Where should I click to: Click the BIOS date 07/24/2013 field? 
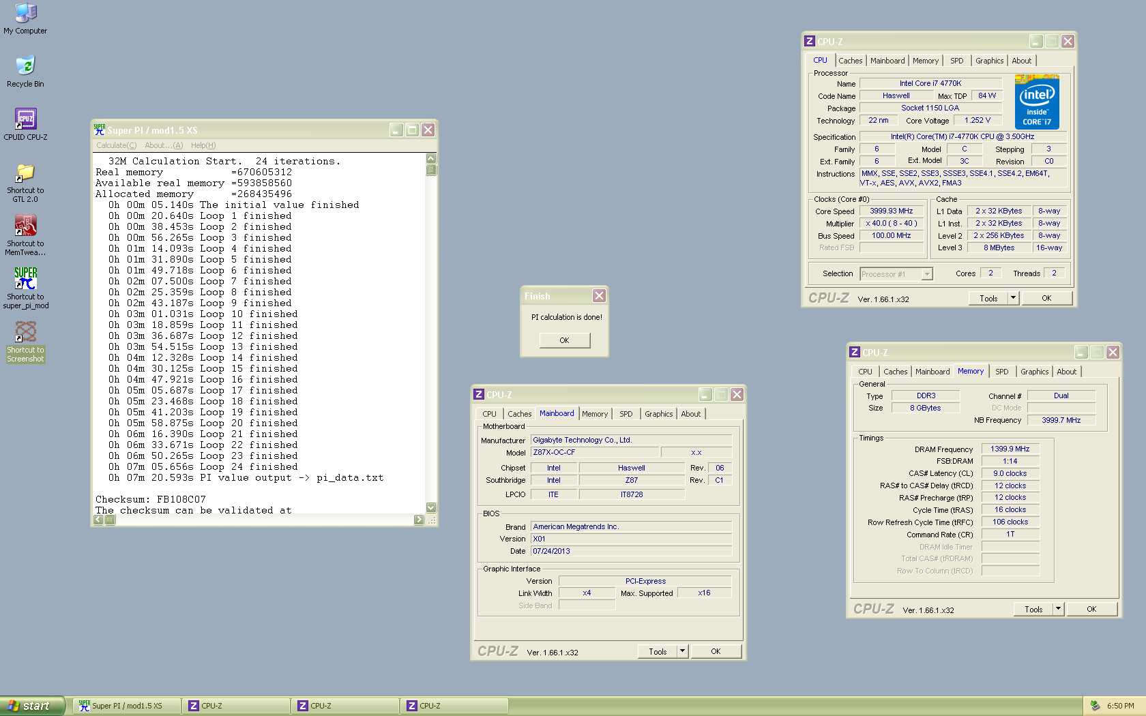coord(631,551)
